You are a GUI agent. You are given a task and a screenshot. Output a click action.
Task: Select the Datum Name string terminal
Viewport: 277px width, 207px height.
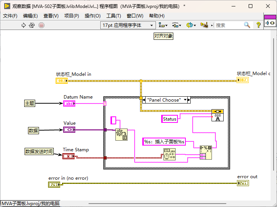69,103
